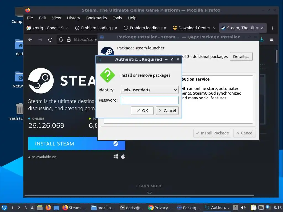Switch to workspace 3 in taskbar
The height and width of the screenshot is (212, 283).
pos(26,208)
